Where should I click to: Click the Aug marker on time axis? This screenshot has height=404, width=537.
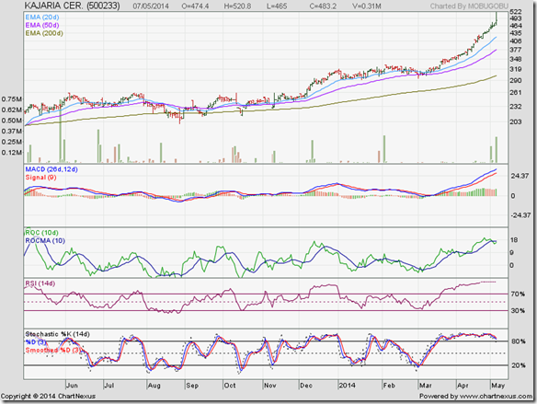pyautogui.click(x=154, y=386)
